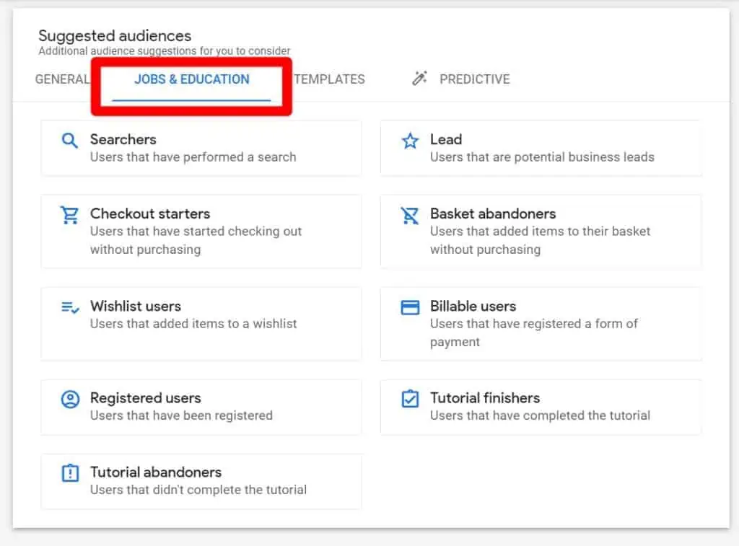Choose the Registered users audience
The width and height of the screenshot is (739, 546).
202,406
